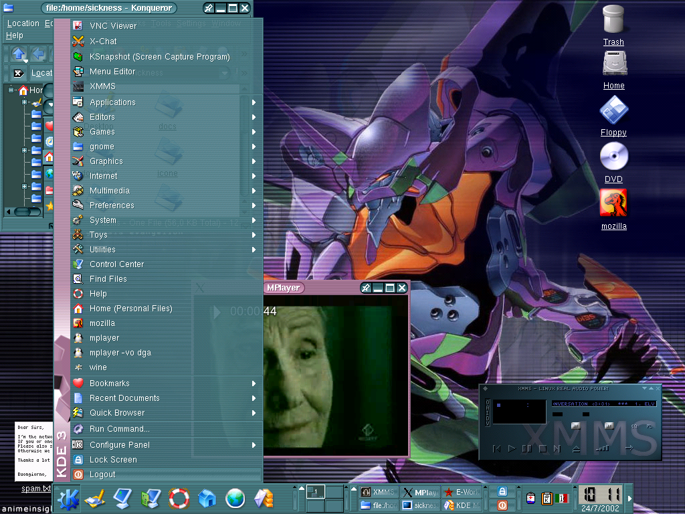Viewport: 685px width, 514px height.
Task: Open the Configure Panel submenu
Action: click(166, 445)
